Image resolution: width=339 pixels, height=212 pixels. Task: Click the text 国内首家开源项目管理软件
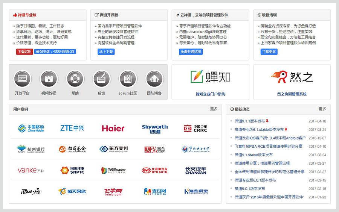pyautogui.click(x=120, y=26)
